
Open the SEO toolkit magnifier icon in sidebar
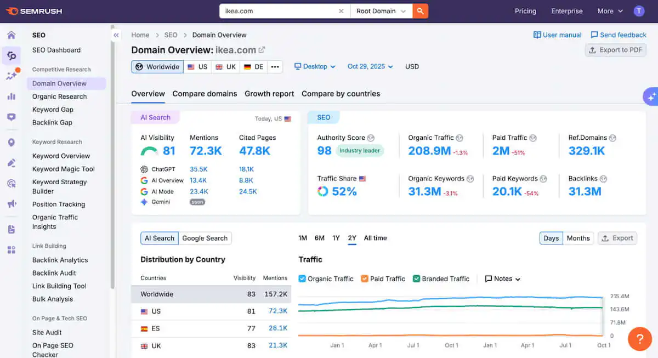click(x=11, y=55)
